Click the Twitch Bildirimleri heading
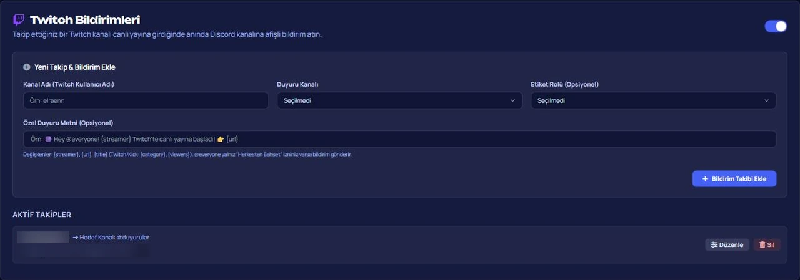 [85, 21]
